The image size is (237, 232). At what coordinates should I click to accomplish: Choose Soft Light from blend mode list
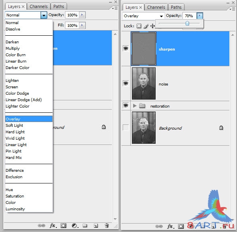14,125
